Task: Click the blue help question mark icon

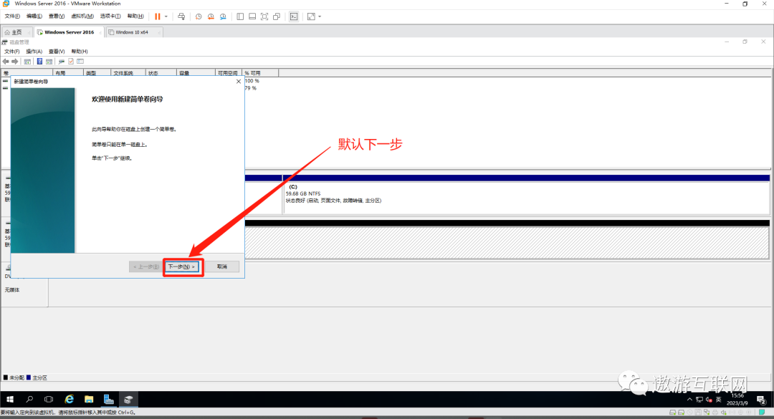Action: (39, 62)
